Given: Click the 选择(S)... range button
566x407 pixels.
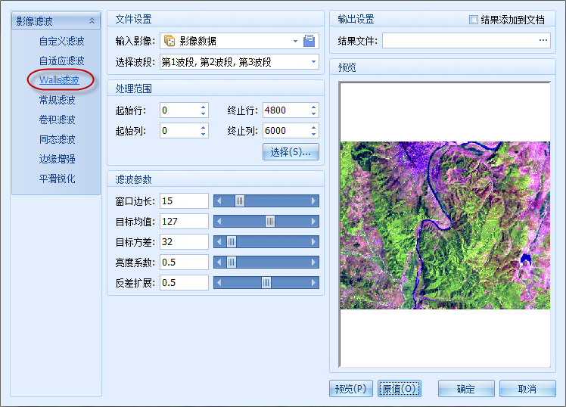Looking at the screenshot, I should pyautogui.click(x=291, y=152).
